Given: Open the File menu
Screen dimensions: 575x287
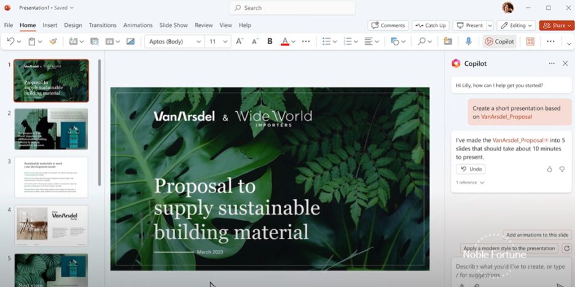Looking at the screenshot, I should 9,25.
